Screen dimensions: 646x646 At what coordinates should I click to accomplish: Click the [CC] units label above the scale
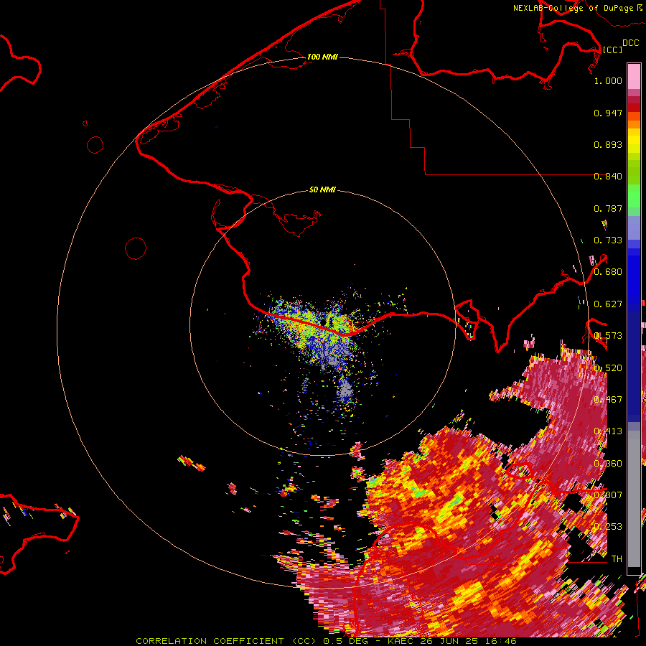pyautogui.click(x=612, y=50)
